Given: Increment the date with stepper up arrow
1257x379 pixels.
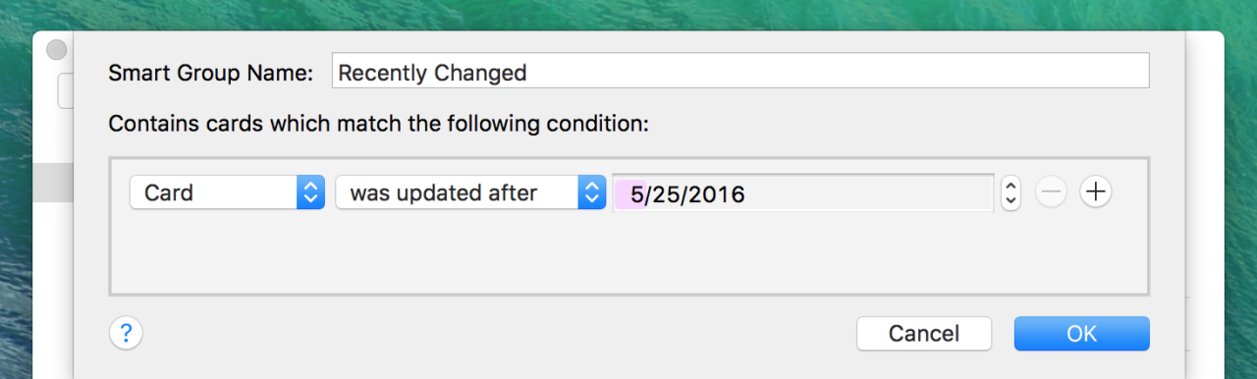Looking at the screenshot, I should 1011,185.
